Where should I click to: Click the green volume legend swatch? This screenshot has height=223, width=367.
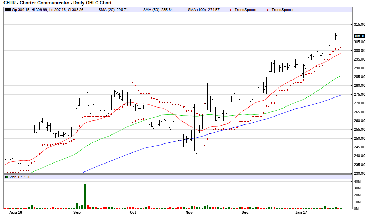click(7, 177)
